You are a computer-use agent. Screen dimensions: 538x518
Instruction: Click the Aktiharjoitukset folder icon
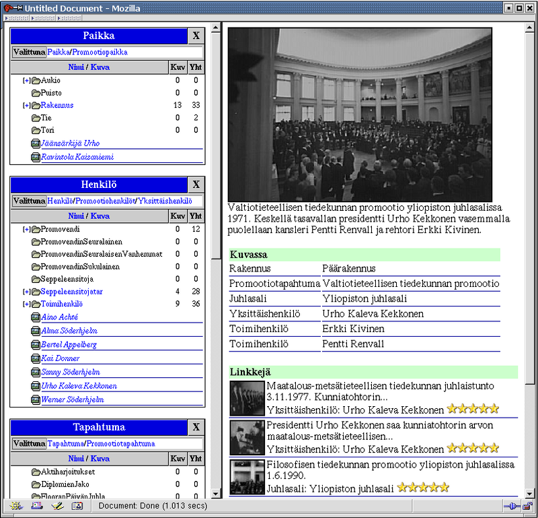[x=36, y=472]
